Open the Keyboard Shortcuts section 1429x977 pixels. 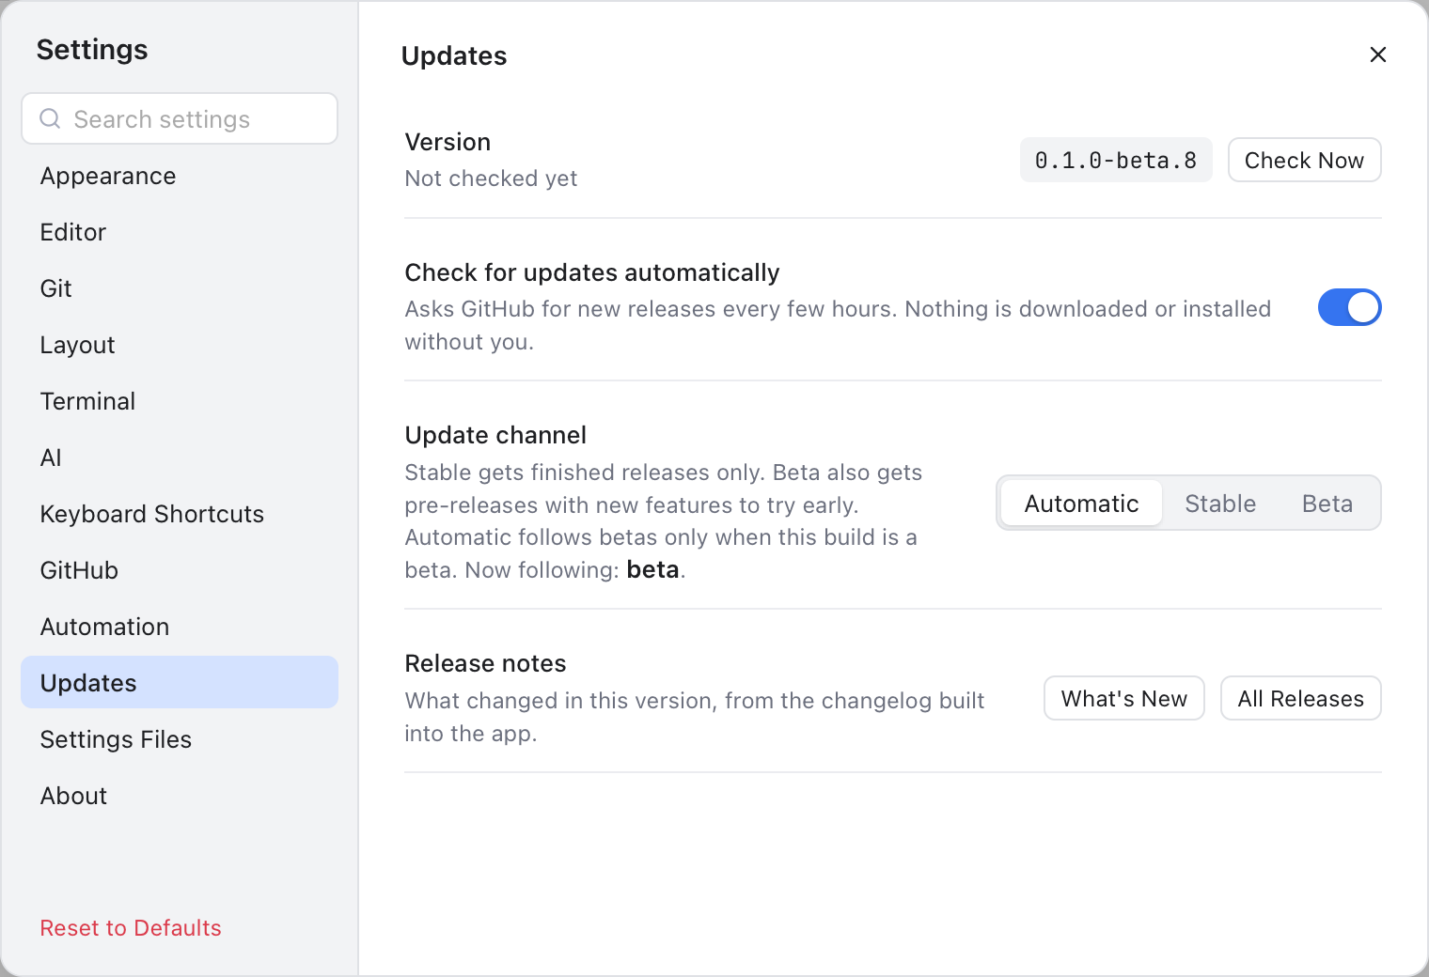180,514
